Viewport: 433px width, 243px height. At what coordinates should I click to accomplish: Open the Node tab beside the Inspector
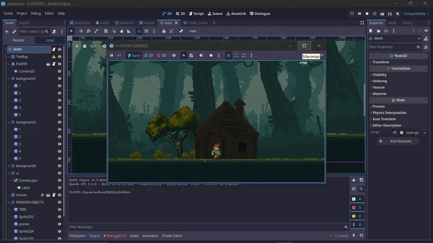pos(392,23)
